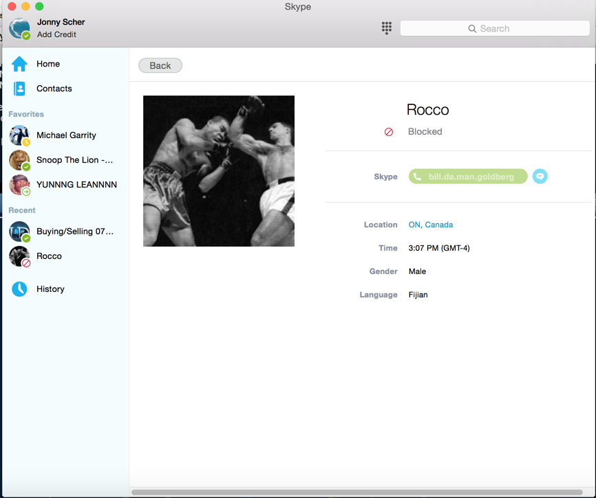596x498 pixels.
Task: Open the ON, Canada location link
Action: 431,225
